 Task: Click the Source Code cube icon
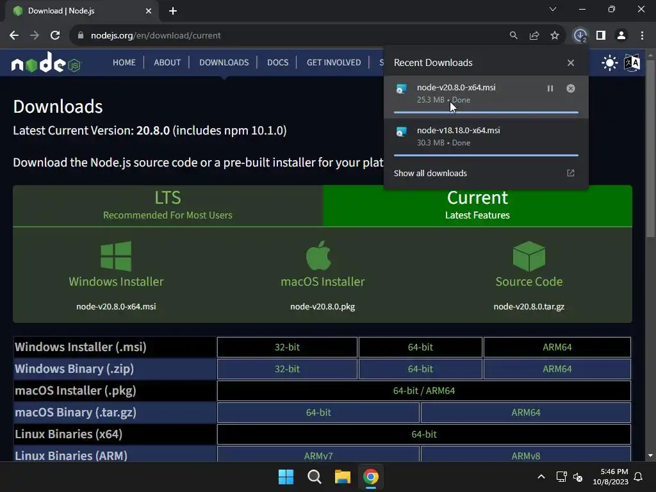[x=529, y=256]
